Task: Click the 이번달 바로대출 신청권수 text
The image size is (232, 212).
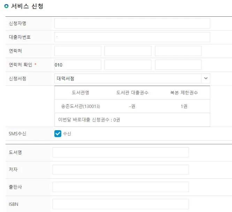Action: 89,120
